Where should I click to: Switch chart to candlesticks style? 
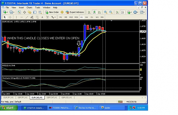click(94, 12)
